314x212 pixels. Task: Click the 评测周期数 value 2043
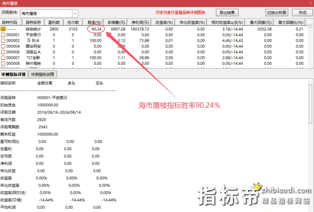click(43, 127)
